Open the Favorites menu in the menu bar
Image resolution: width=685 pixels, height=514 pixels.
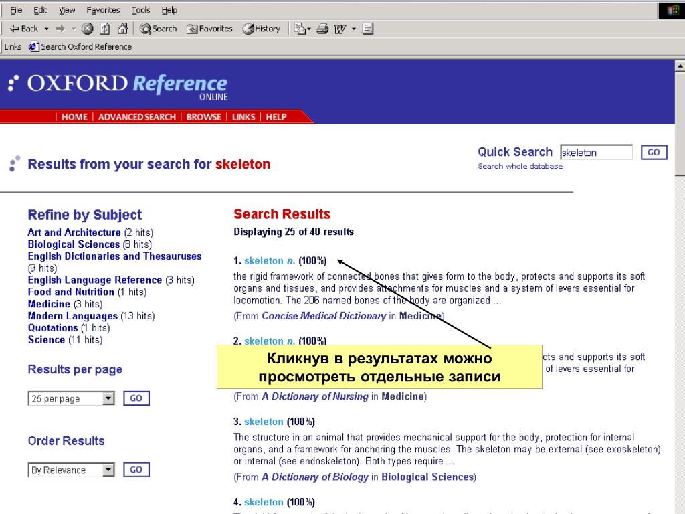103,10
